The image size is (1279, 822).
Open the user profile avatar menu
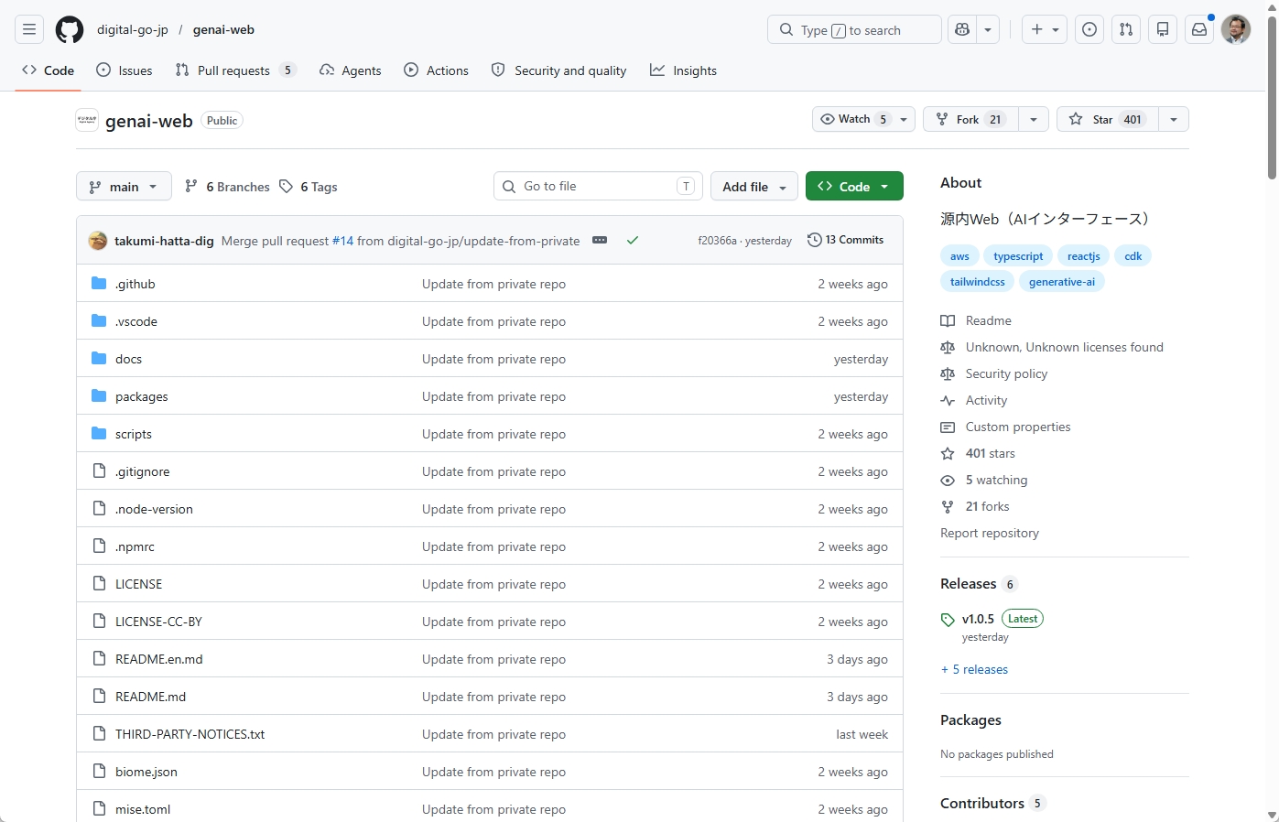pos(1236,29)
